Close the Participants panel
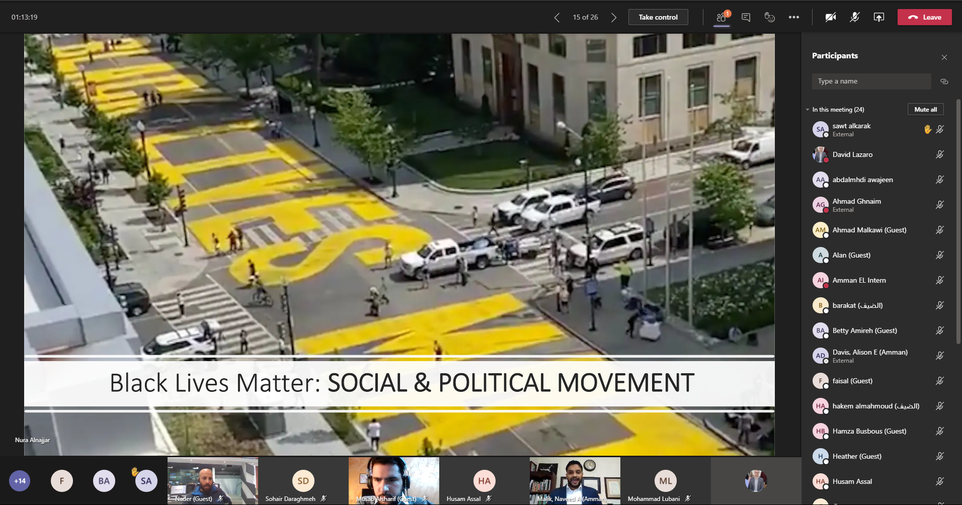 [x=944, y=57]
